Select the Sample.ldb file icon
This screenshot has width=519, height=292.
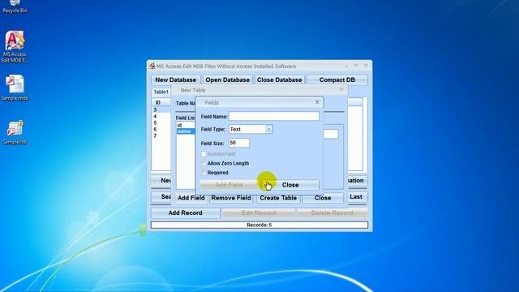tap(15, 132)
